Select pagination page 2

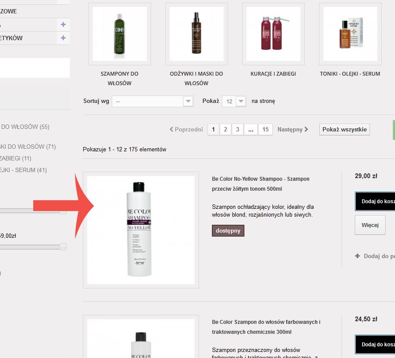(225, 129)
